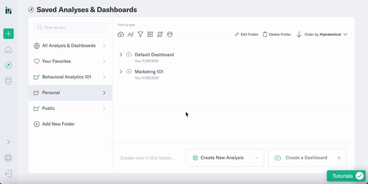Open the database sidebar icon
The height and width of the screenshot is (184, 368).
point(8,81)
